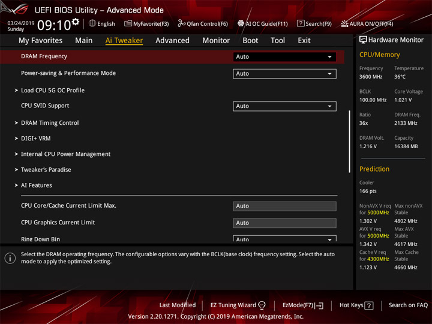The image size is (432, 324).
Task: Click the Hardware Monitor screen icon
Action: pos(363,40)
